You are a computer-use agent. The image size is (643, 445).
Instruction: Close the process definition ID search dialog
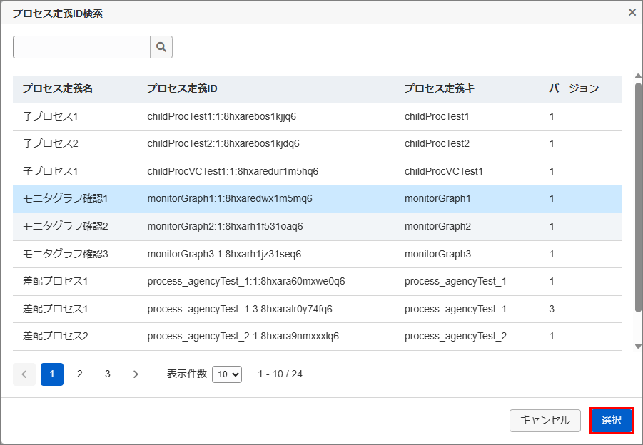tap(632, 12)
